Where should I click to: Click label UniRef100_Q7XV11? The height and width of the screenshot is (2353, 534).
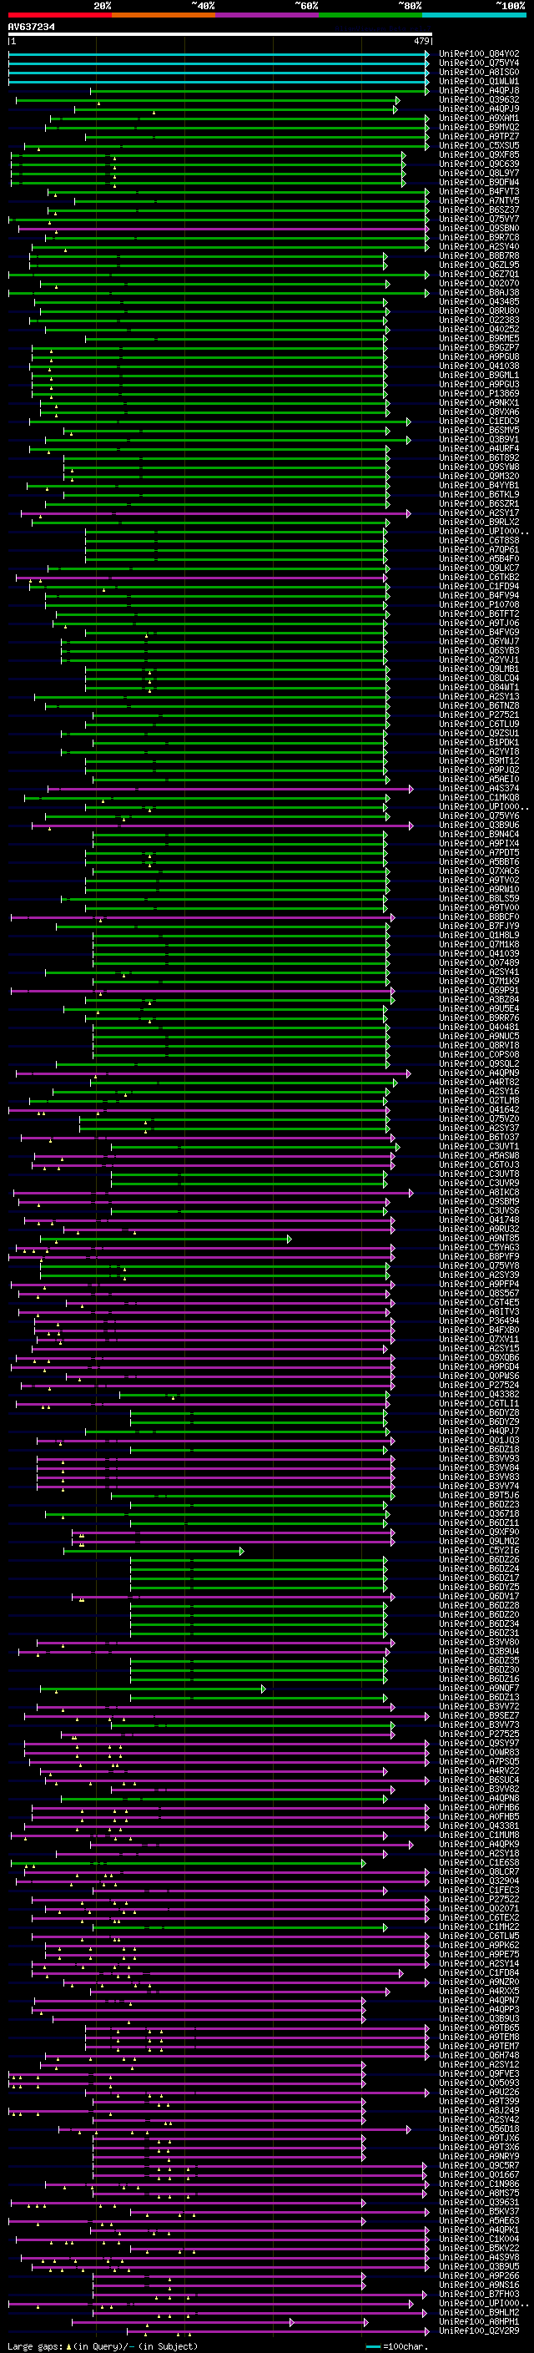pyautogui.click(x=479, y=1339)
